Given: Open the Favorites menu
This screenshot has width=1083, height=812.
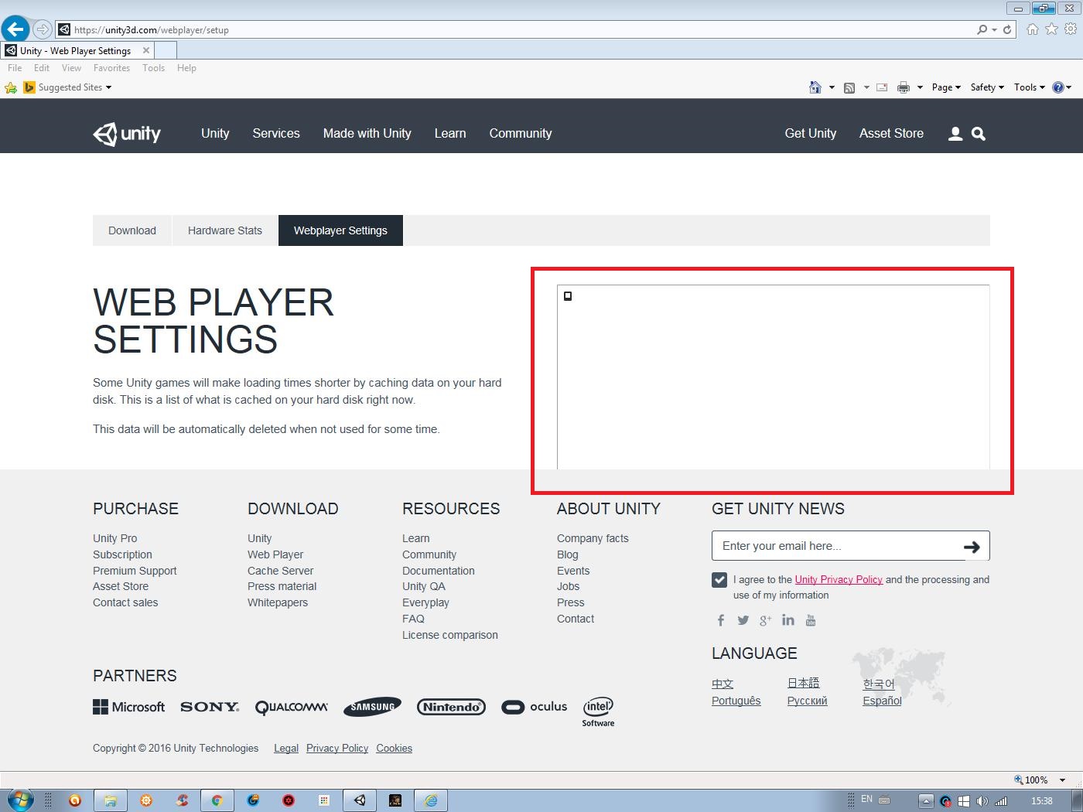Looking at the screenshot, I should (111, 68).
